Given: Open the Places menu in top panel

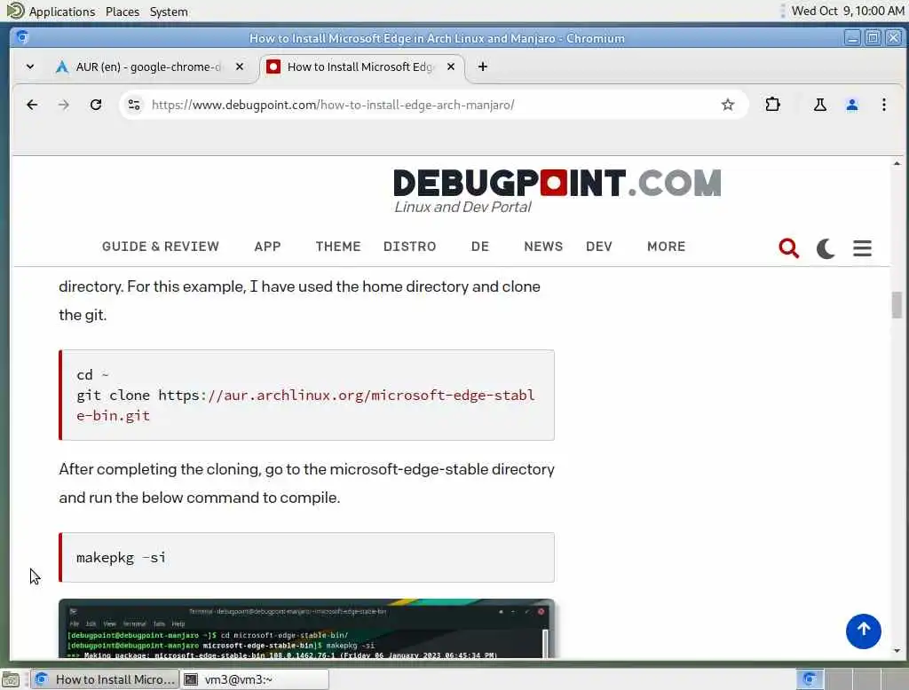Looking at the screenshot, I should coord(123,11).
